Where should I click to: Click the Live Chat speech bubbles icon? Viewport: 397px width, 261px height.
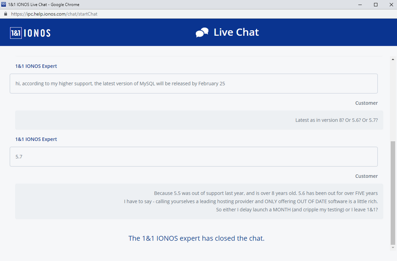202,33
